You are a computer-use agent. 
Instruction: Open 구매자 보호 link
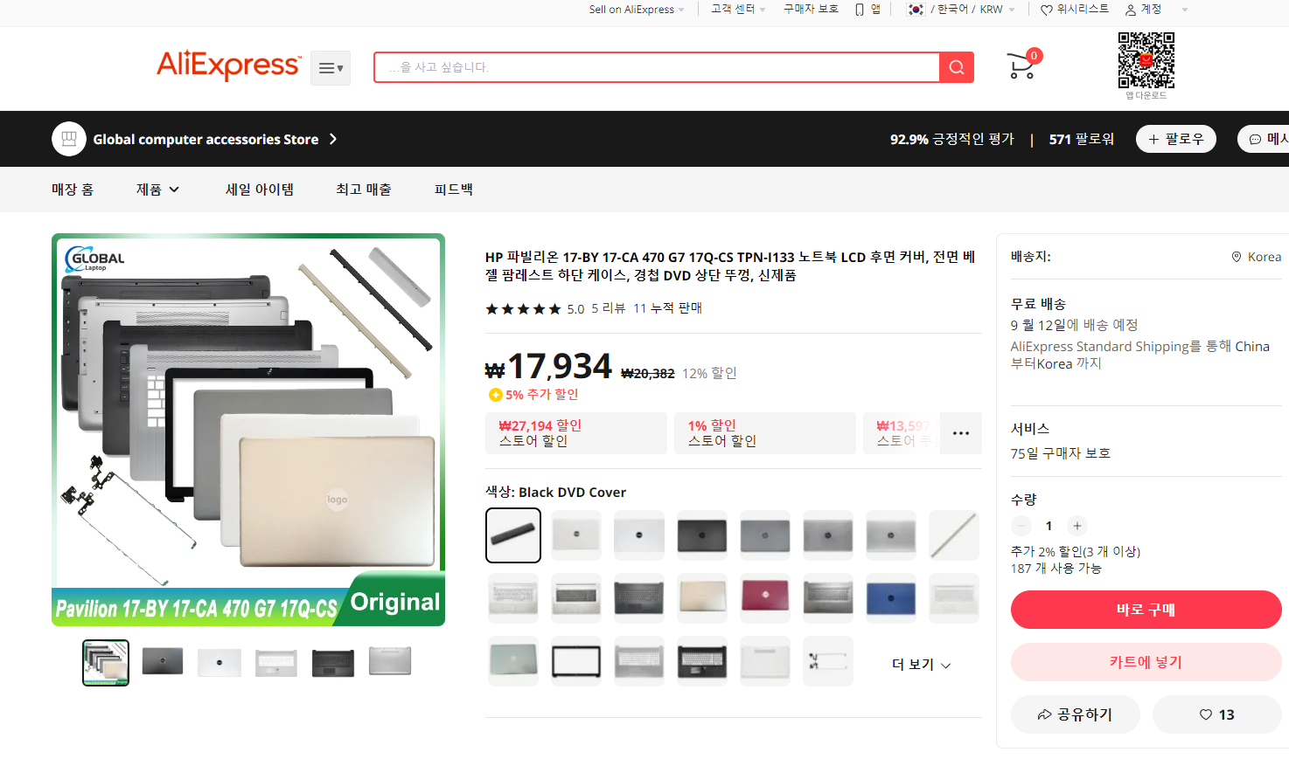pyautogui.click(x=811, y=9)
